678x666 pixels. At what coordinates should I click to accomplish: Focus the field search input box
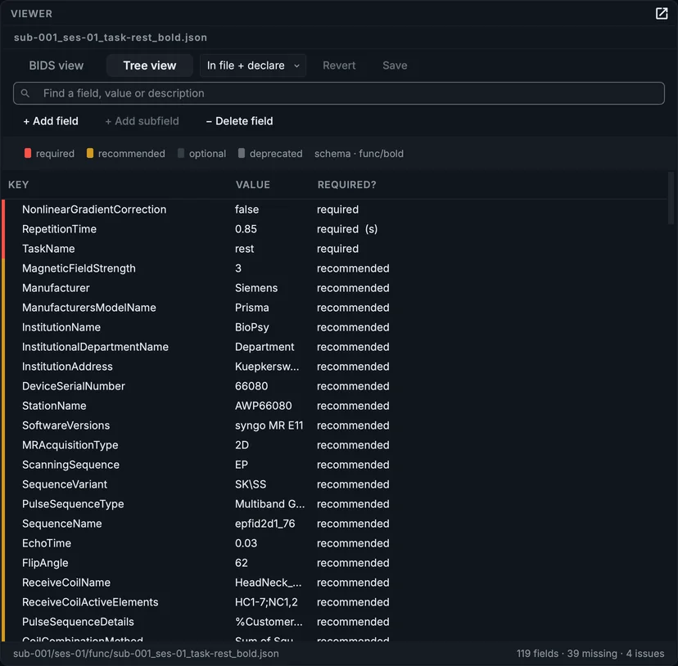tap(338, 93)
